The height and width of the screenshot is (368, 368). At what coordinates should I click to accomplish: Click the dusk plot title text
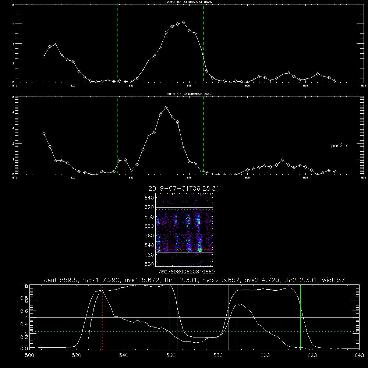click(189, 93)
